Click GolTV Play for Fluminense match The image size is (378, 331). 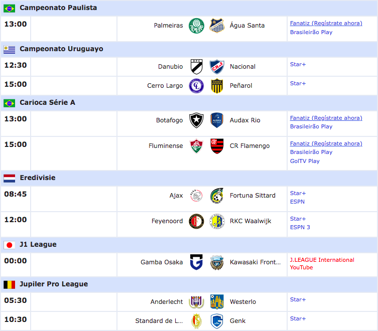click(x=305, y=161)
